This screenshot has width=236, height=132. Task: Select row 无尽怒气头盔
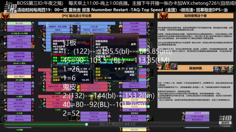(19, 27)
